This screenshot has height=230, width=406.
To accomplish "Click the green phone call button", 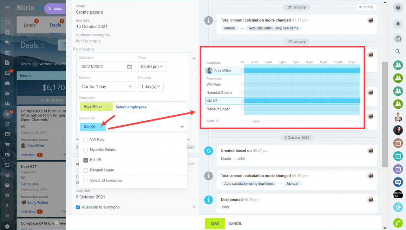I will 398,223.
